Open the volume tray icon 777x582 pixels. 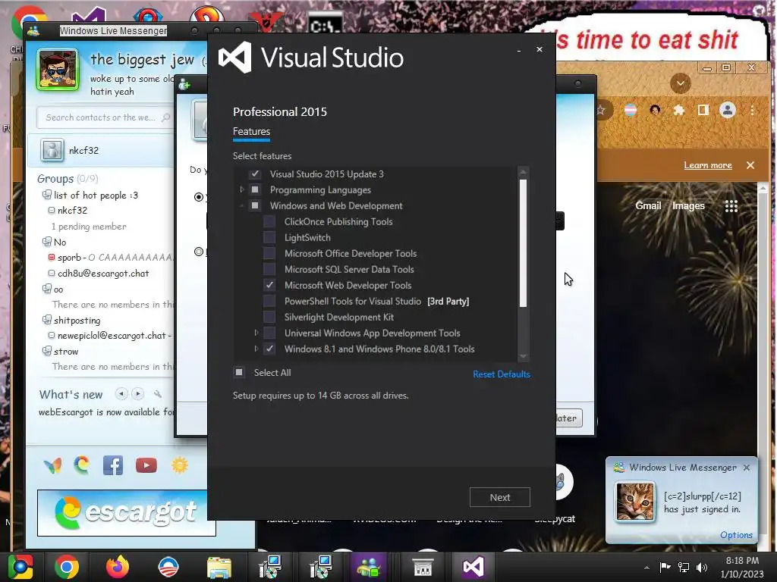702,567
